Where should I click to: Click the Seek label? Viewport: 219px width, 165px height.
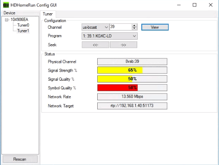[x=52, y=45]
